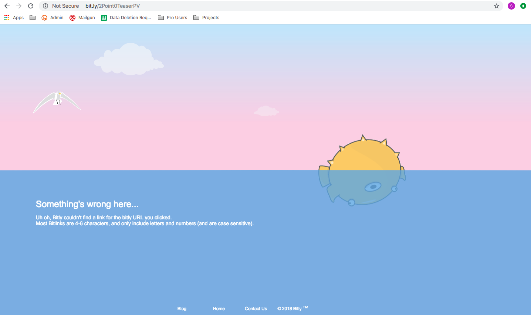Viewport: 531px width, 315px height.
Task: Open the Apps grid shortcut
Action: coord(14,18)
